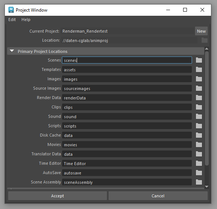Click the Source Images field

coord(127,88)
